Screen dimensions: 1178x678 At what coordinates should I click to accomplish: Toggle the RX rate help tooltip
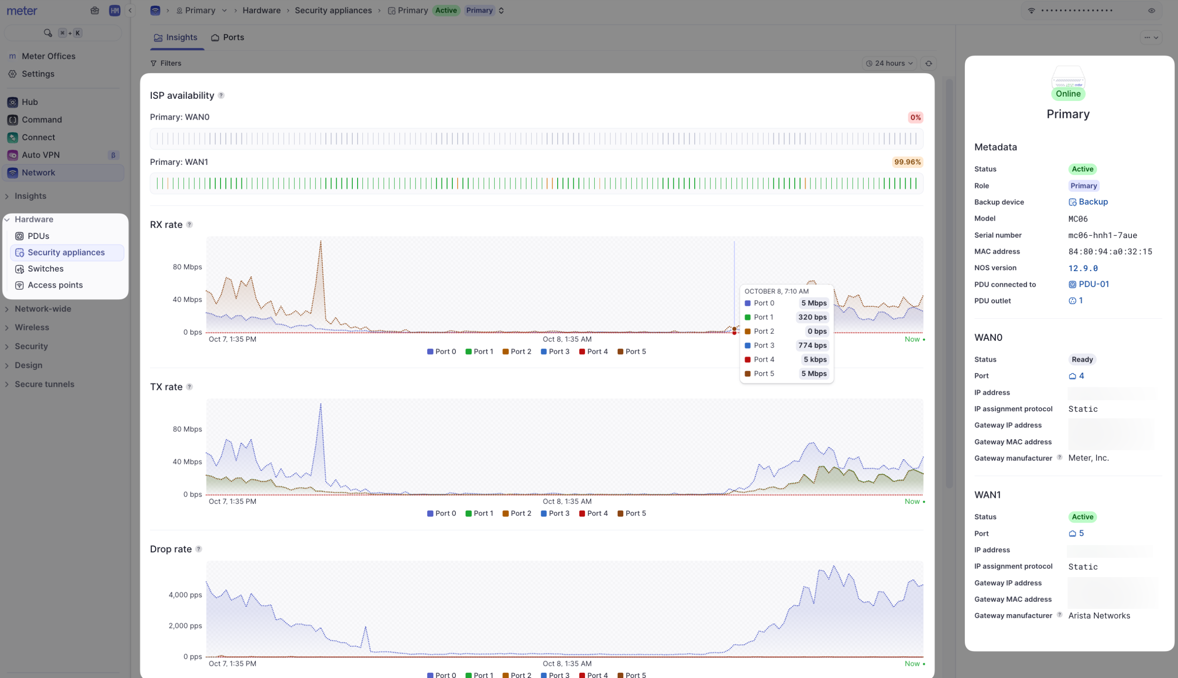pos(189,225)
